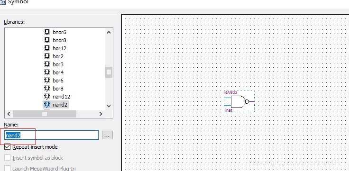This screenshot has height=171, width=349.
Task: Uncheck Repeat-insert mode checkbox
Action: pos(7,147)
